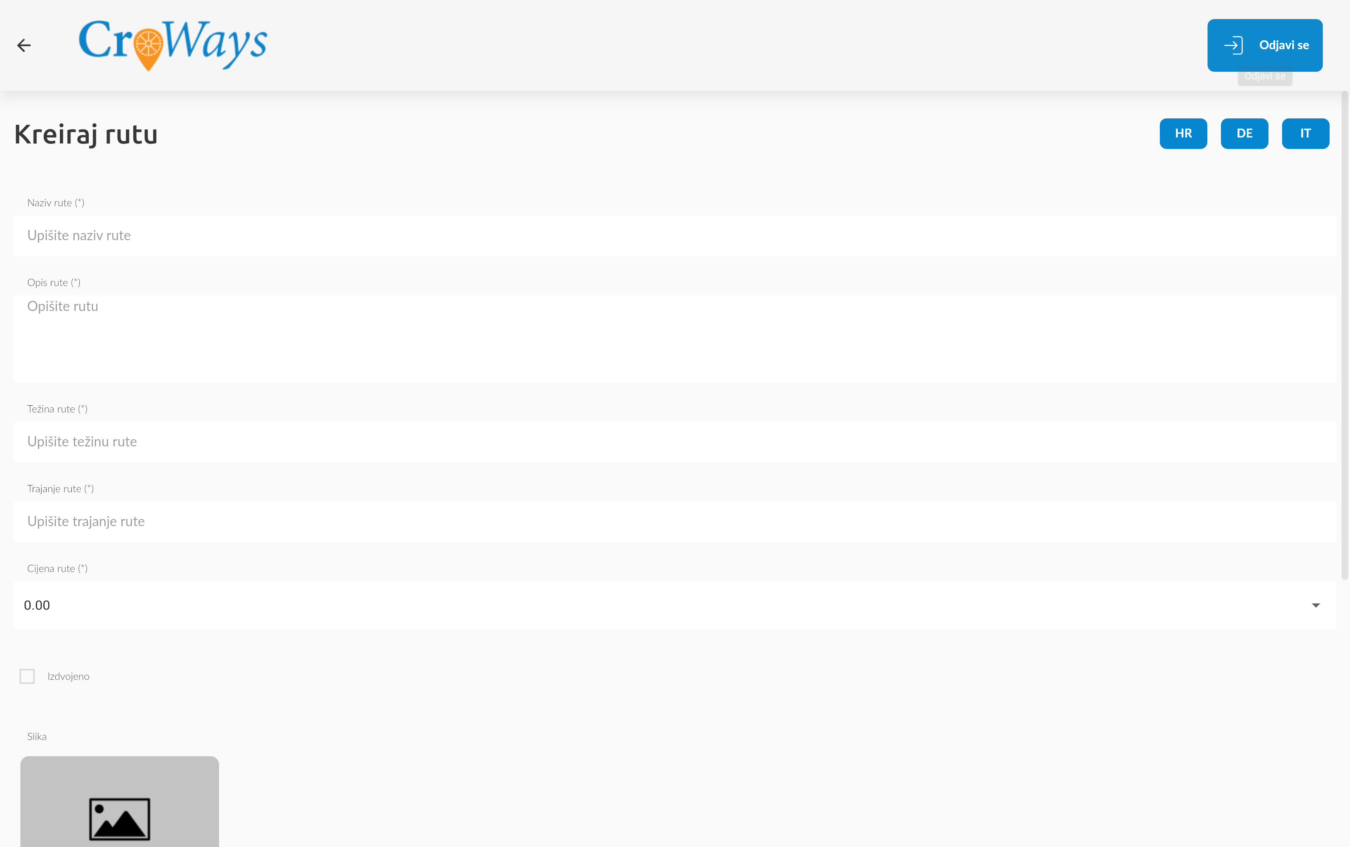
Task: Click the Izdvojeno checkbox label
Action: click(x=68, y=676)
